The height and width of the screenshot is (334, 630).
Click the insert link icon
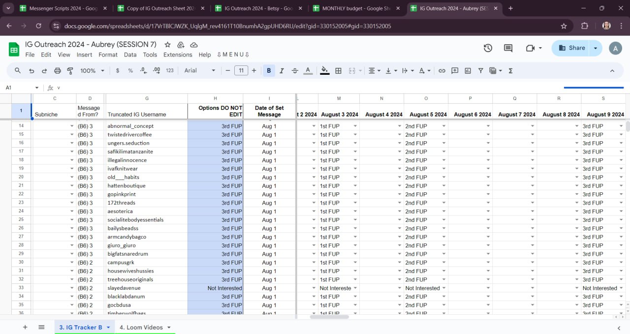[x=442, y=71]
